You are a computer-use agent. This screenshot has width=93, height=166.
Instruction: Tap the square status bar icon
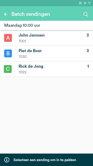[x=80, y=3]
